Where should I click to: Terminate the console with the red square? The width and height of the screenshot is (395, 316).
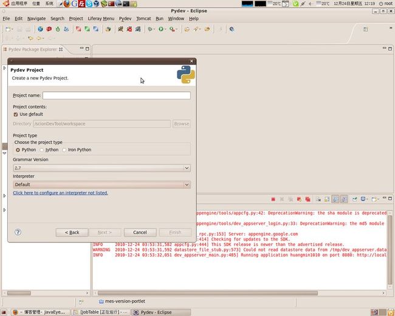(273, 199)
